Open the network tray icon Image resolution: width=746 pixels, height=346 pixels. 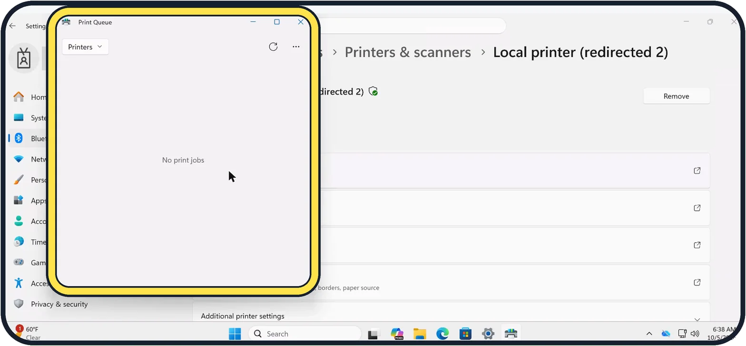[682, 334]
